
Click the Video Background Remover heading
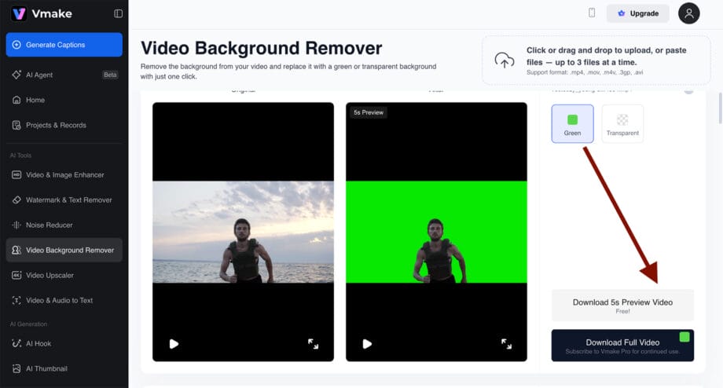tap(262, 48)
